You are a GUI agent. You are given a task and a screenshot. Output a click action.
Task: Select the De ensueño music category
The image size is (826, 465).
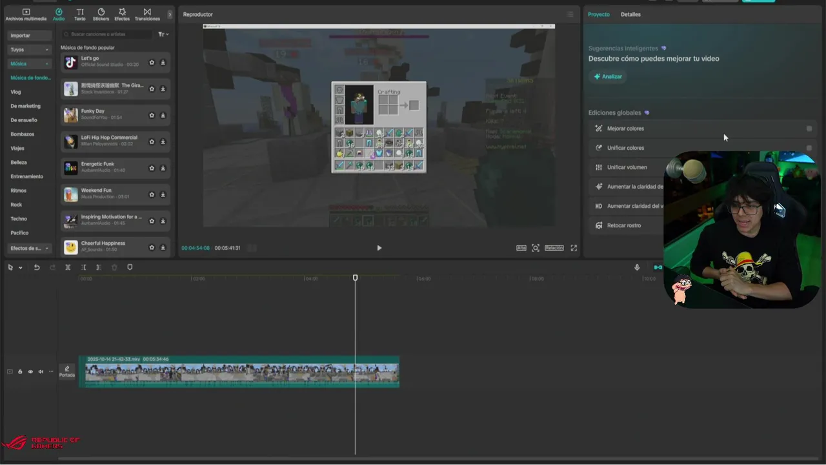[24, 120]
